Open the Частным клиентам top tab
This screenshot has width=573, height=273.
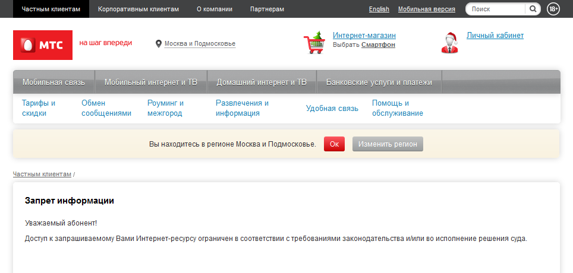(x=51, y=9)
